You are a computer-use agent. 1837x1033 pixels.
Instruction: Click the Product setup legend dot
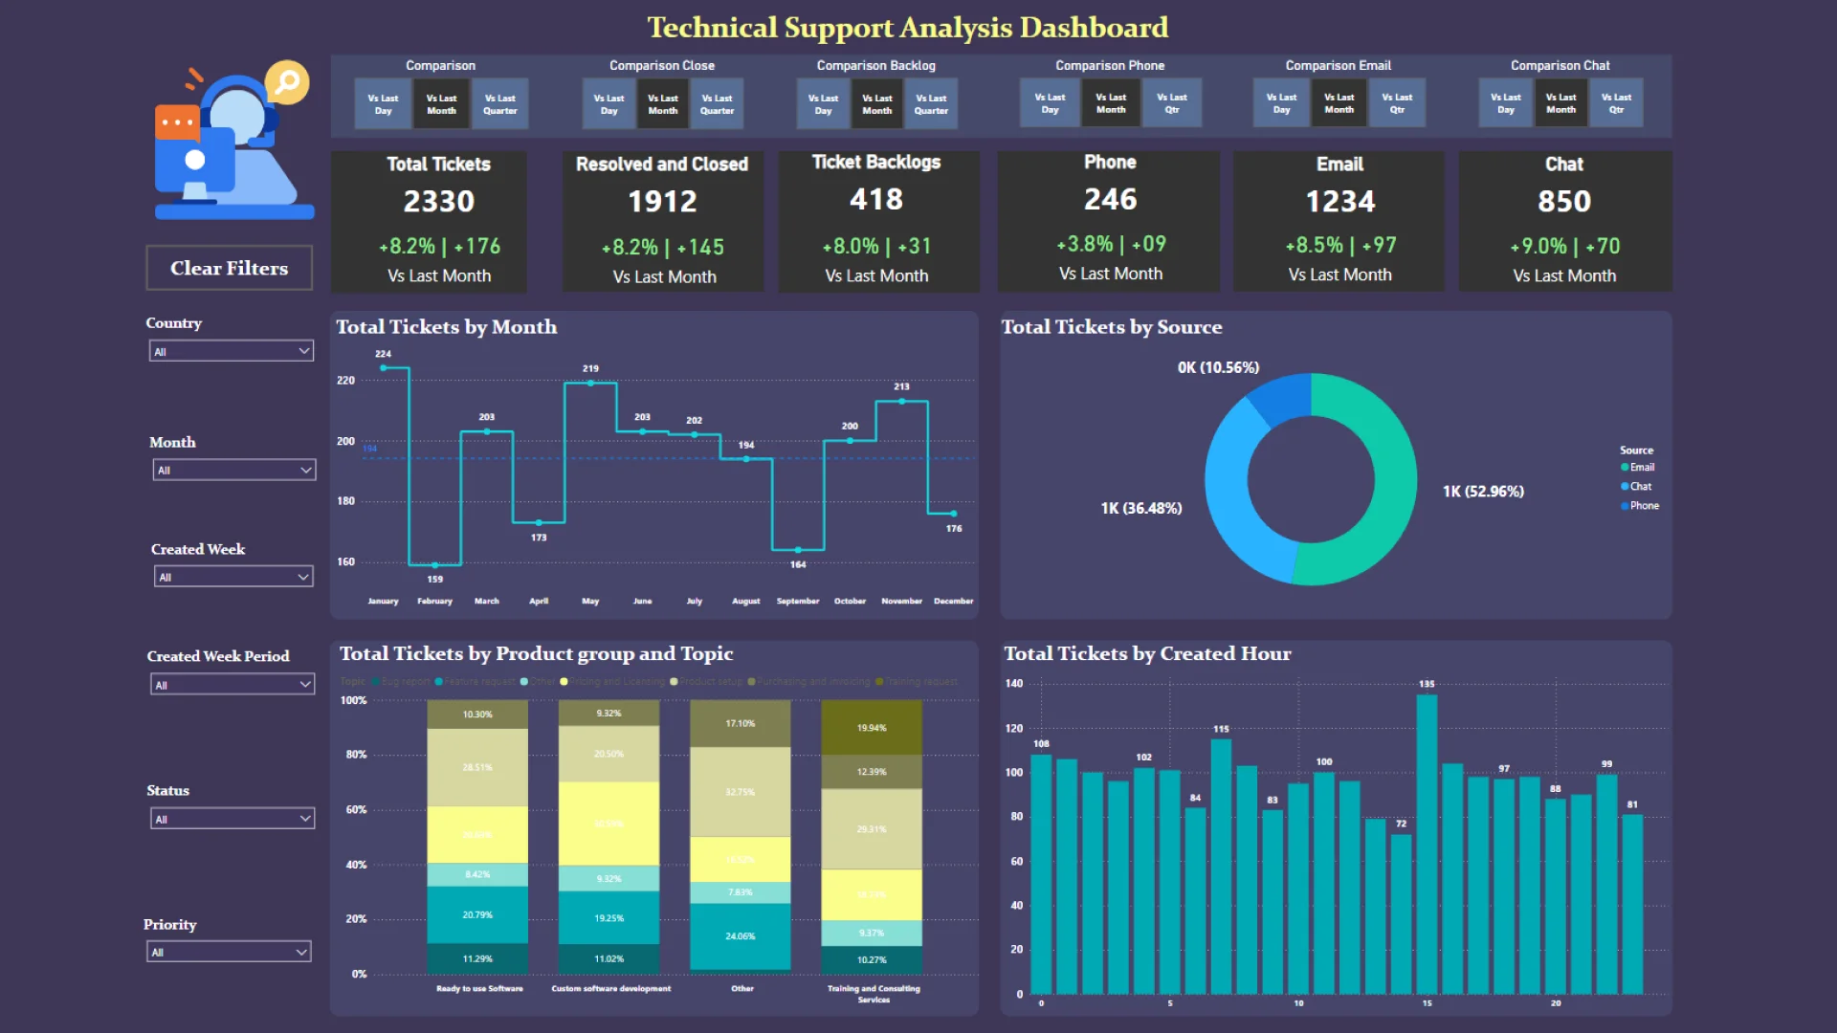tap(674, 682)
